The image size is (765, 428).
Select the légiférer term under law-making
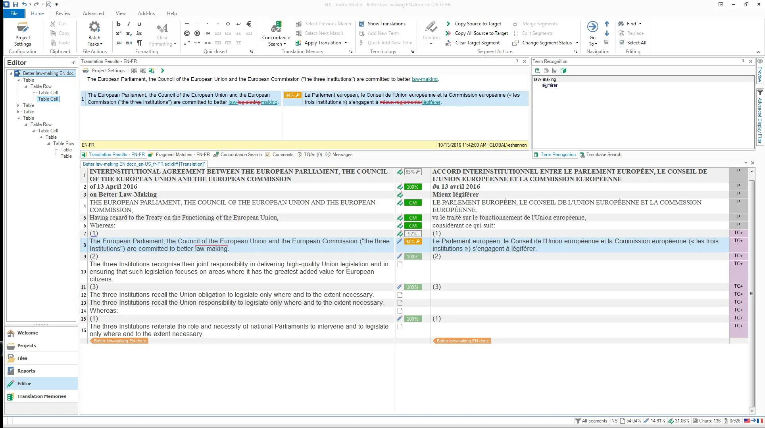[549, 85]
